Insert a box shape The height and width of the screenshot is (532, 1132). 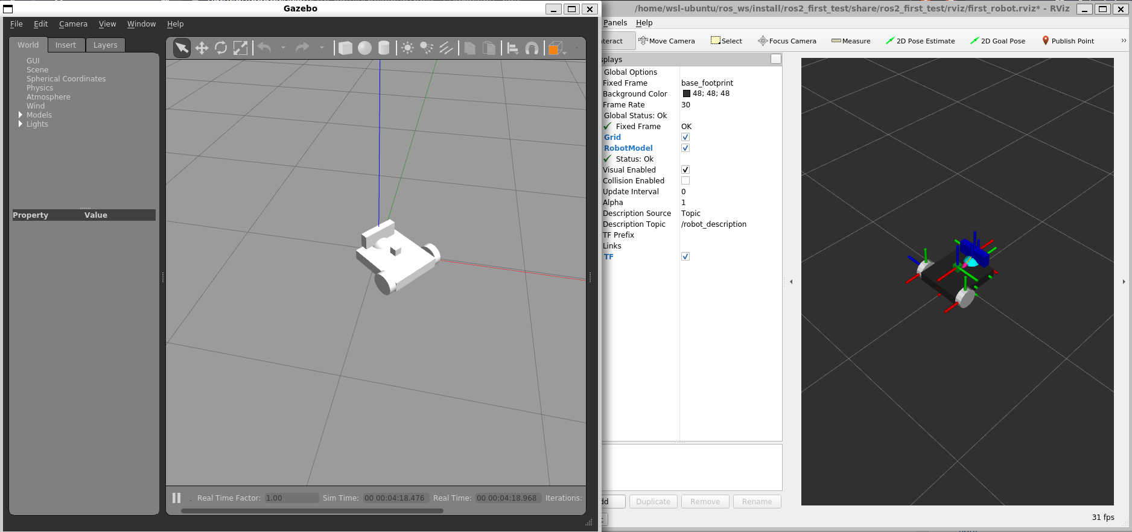(345, 48)
